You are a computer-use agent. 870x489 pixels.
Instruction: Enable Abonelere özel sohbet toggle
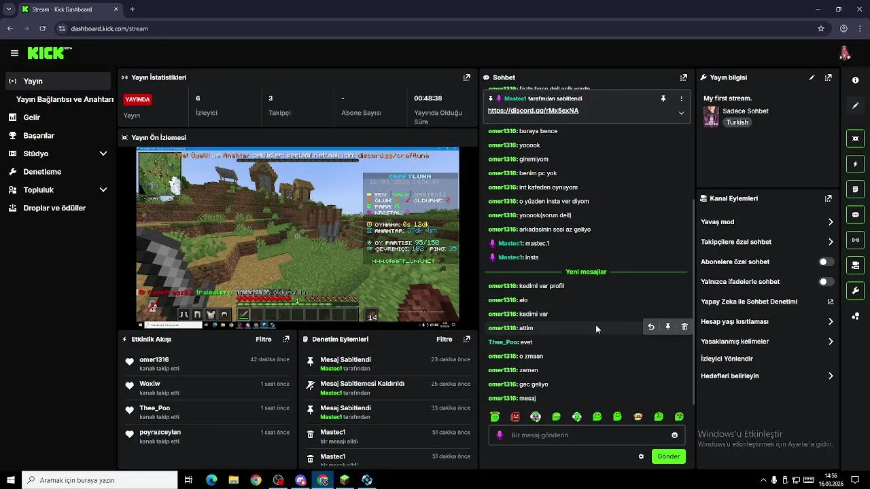click(x=826, y=261)
